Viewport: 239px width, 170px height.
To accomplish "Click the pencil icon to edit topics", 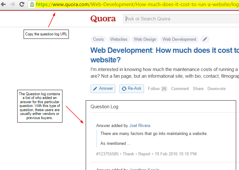I will pos(205,39).
